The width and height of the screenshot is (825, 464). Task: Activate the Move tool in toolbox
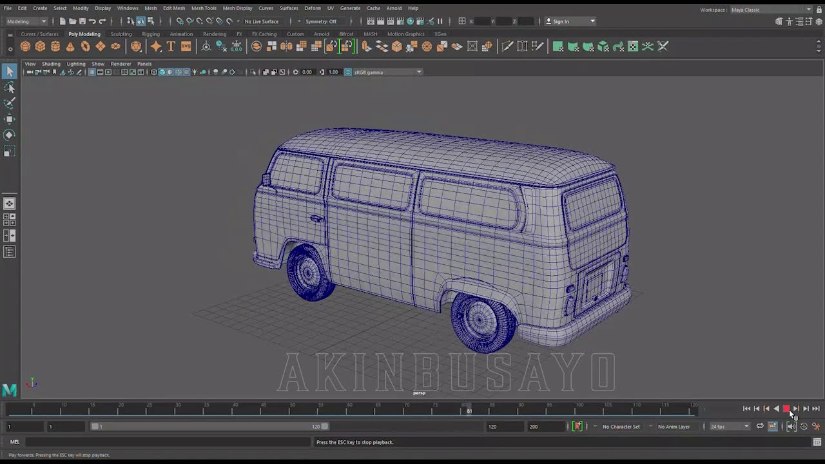click(x=10, y=119)
